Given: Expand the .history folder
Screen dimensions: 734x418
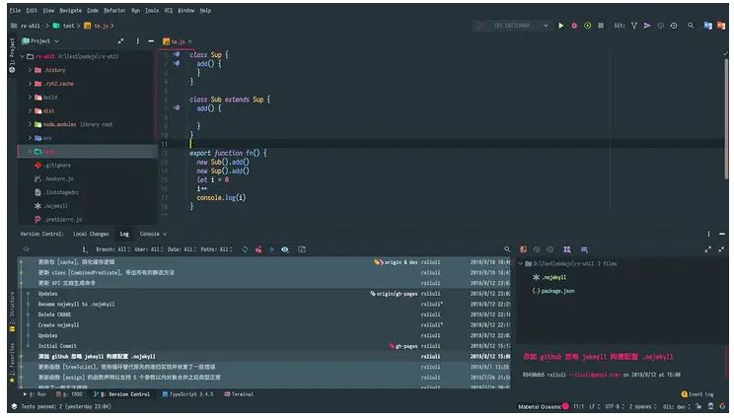Looking at the screenshot, I should (30, 70).
